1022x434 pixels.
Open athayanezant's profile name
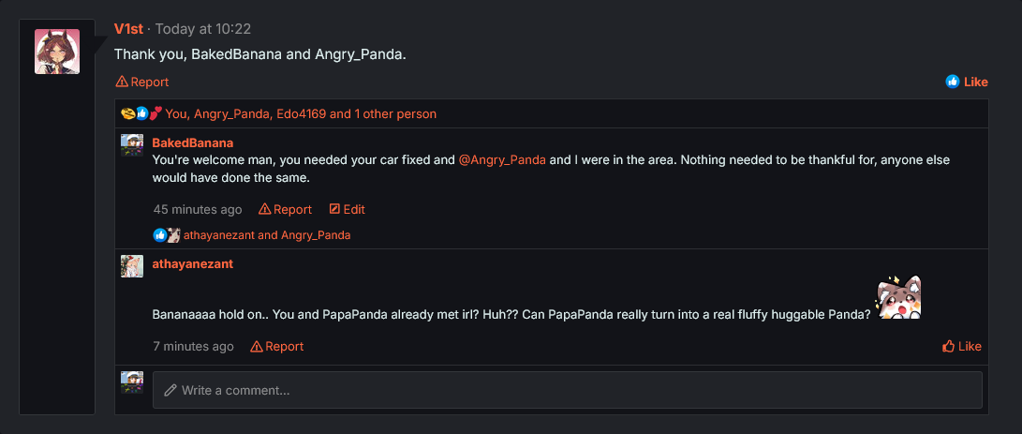point(193,263)
